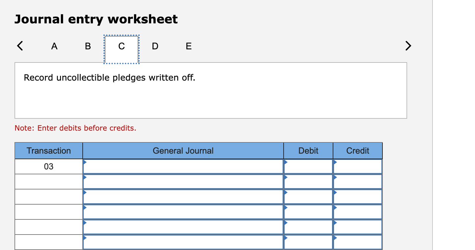Click the "Note: Enter debits before credits." text
Screen dimensions: 475x250
pos(75,128)
